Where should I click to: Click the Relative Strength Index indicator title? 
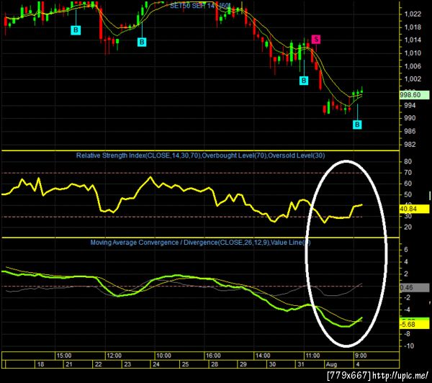tap(200, 156)
